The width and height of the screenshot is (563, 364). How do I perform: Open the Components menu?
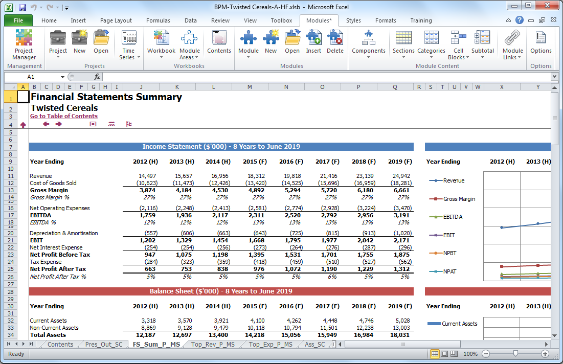368,44
